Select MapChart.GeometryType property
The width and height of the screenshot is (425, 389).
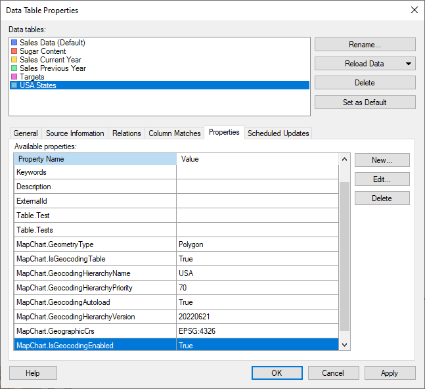176,244
